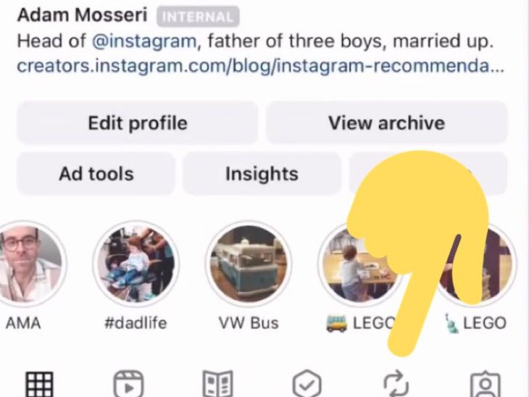Select the checkmark badge tab icon

(x=307, y=384)
